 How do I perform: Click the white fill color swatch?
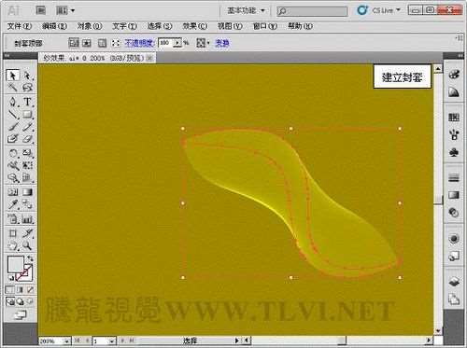15,264
